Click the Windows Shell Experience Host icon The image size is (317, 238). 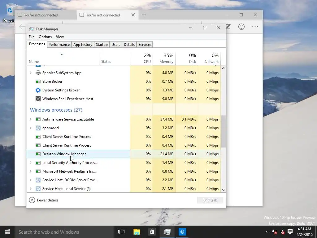pyautogui.click(x=38, y=99)
